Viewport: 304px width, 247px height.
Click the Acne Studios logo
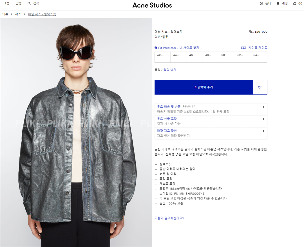pos(152,5)
